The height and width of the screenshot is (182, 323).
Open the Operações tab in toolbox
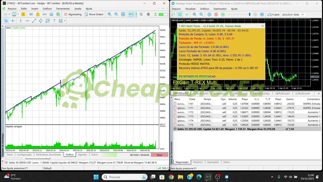pos(213,162)
